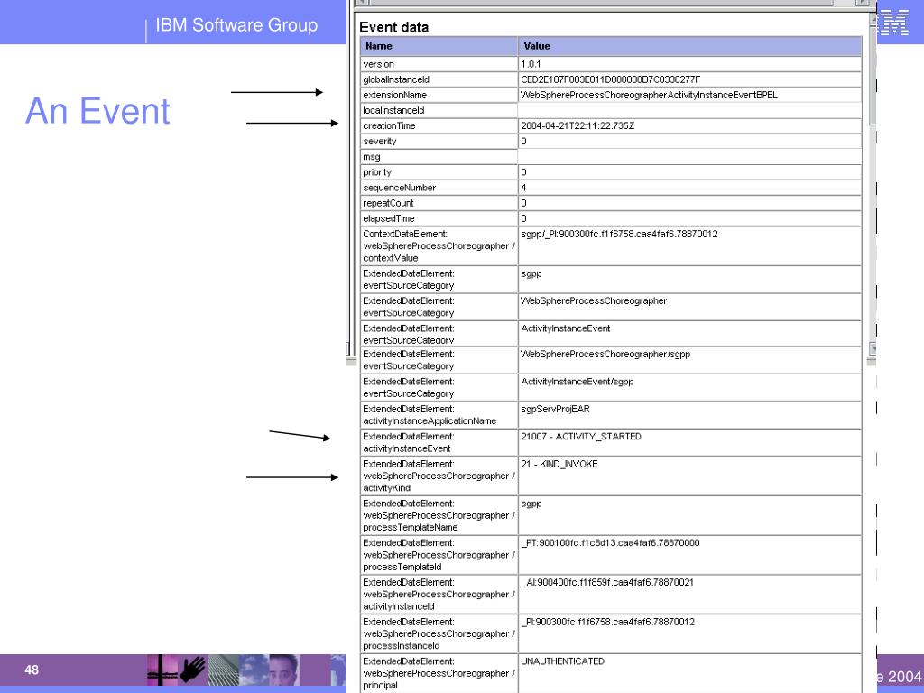Click the vertical scrollbar thumb of the event window
924x693 pixels.
tap(873, 74)
